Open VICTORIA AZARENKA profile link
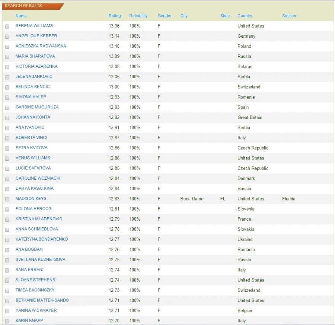 36,66
